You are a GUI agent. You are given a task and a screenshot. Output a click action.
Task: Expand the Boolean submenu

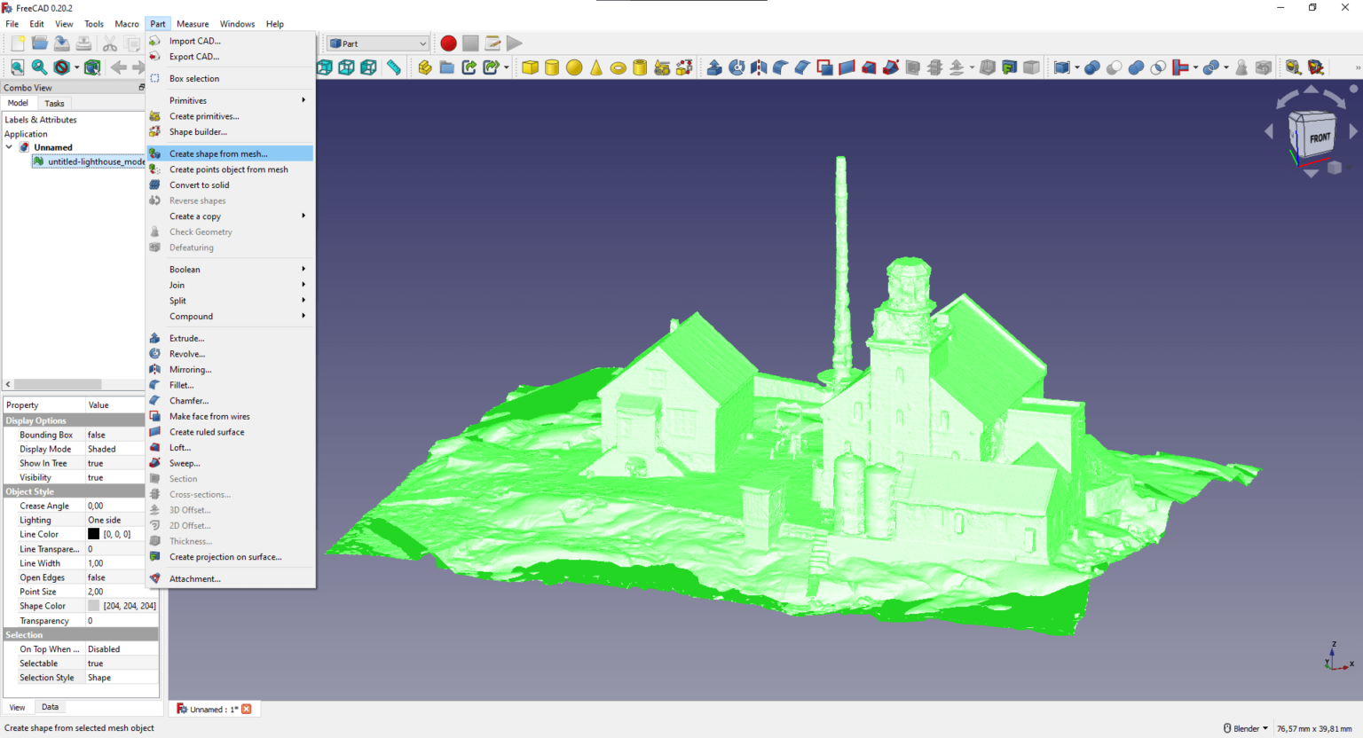231,269
